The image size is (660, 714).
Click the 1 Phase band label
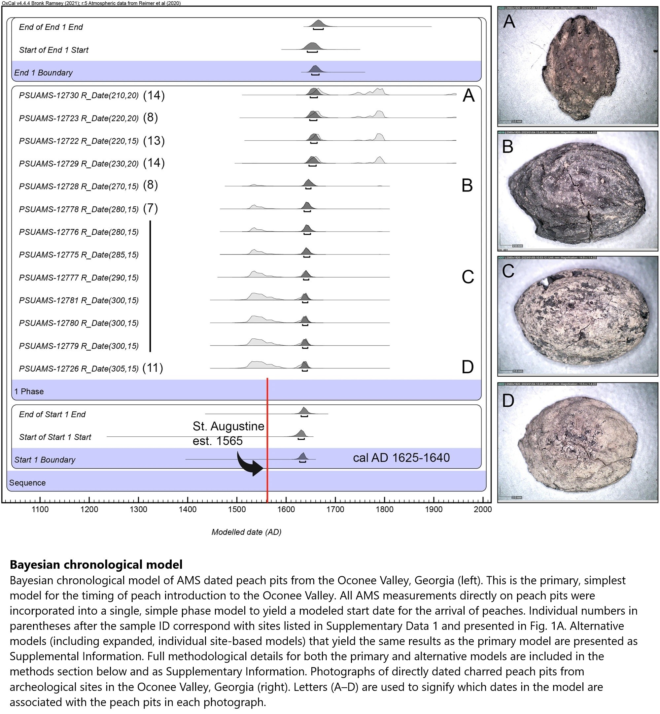pos(29,391)
